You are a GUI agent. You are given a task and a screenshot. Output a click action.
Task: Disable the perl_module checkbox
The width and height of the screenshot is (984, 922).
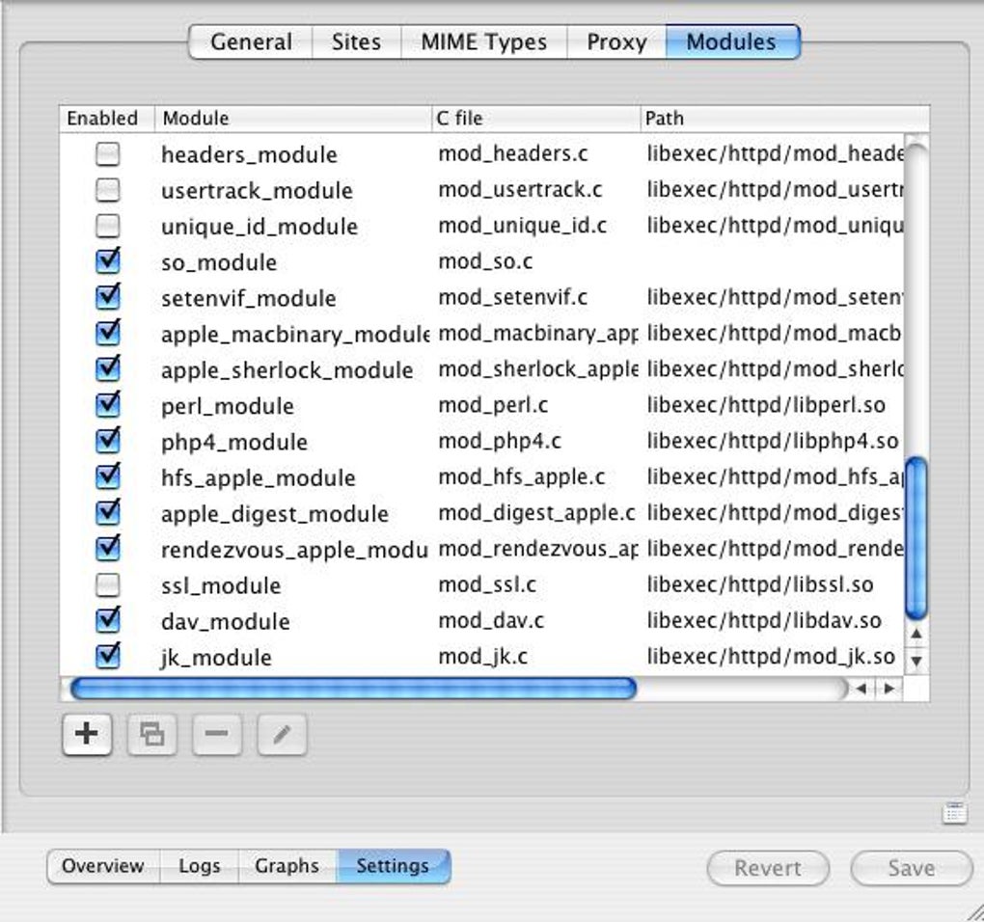pyautogui.click(x=106, y=405)
